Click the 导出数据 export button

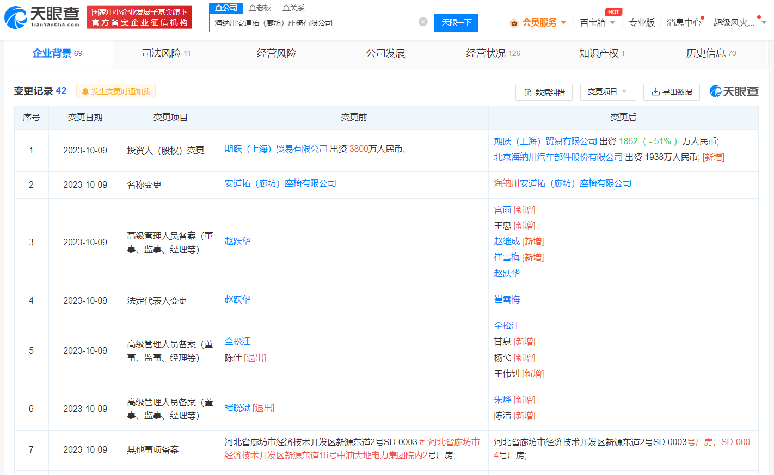(x=671, y=92)
